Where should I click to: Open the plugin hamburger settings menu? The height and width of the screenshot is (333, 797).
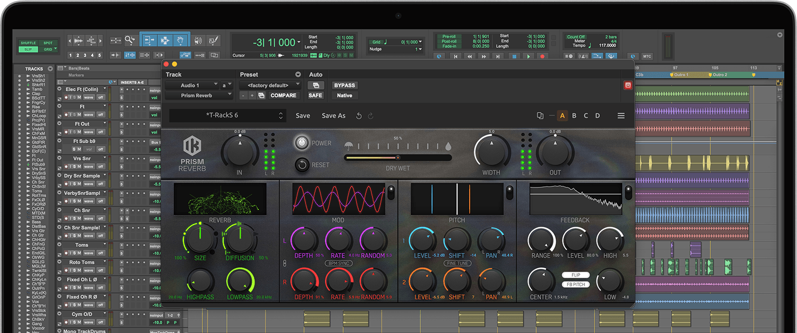point(621,115)
